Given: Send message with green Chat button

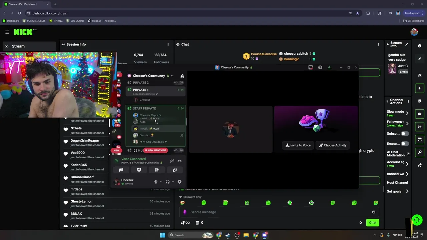Looking at the screenshot, I should point(373,223).
